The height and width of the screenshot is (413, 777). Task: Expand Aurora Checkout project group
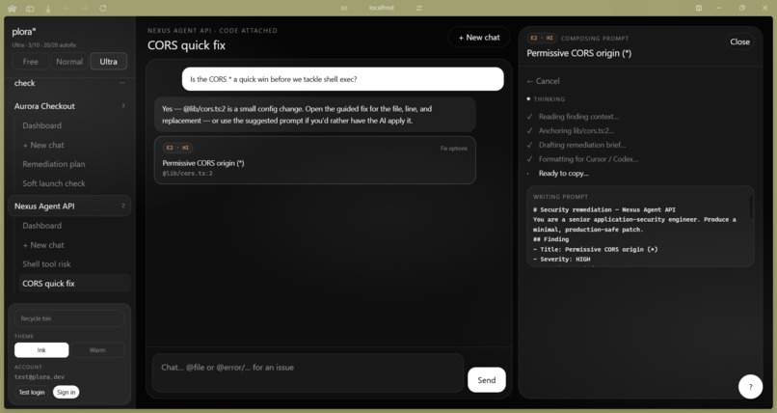pos(69,106)
